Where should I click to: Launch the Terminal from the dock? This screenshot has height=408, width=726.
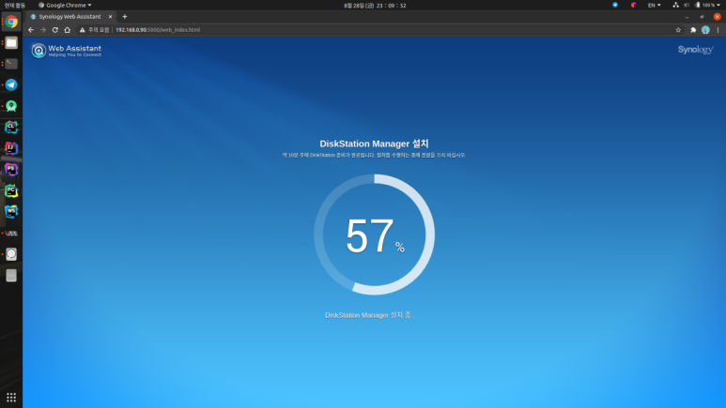point(11,64)
